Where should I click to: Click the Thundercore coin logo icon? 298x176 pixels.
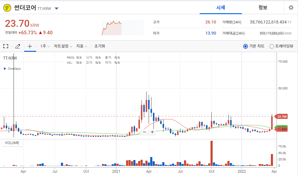pyautogui.click(x=7, y=8)
